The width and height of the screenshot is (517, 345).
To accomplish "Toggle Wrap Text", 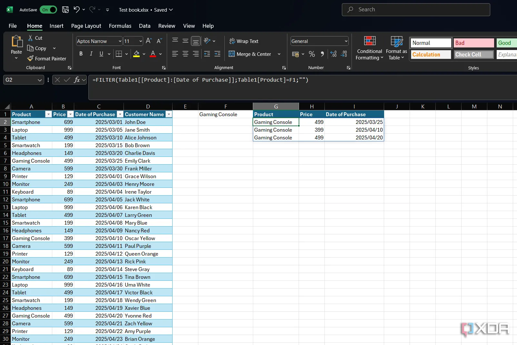I will click(x=244, y=41).
